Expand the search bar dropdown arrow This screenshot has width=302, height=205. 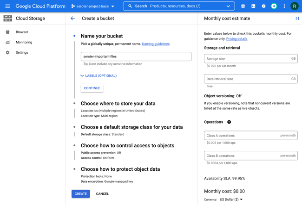coord(228,6)
